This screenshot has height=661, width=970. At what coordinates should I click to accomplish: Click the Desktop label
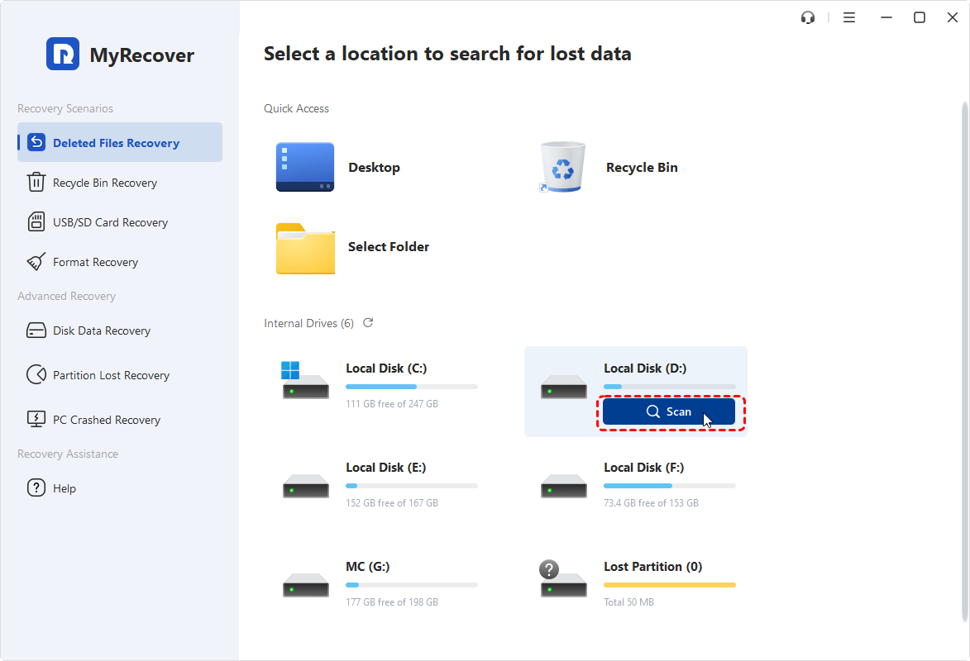tap(374, 168)
